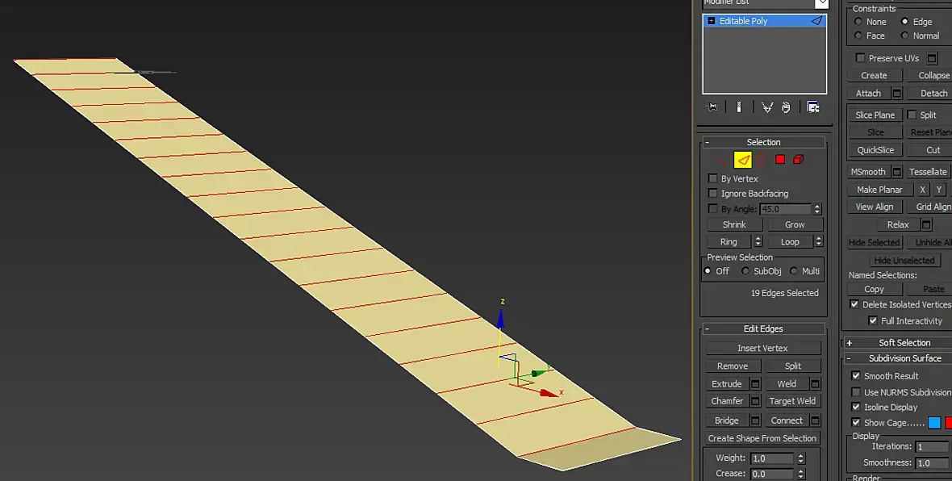Click Make Unique icon
Image resolution: width=952 pixels, height=481 pixels.
[x=767, y=107]
